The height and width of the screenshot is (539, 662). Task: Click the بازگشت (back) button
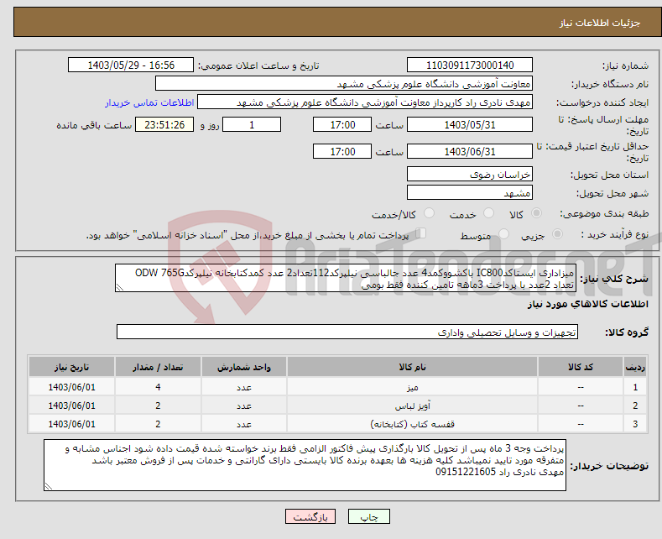[x=310, y=516]
